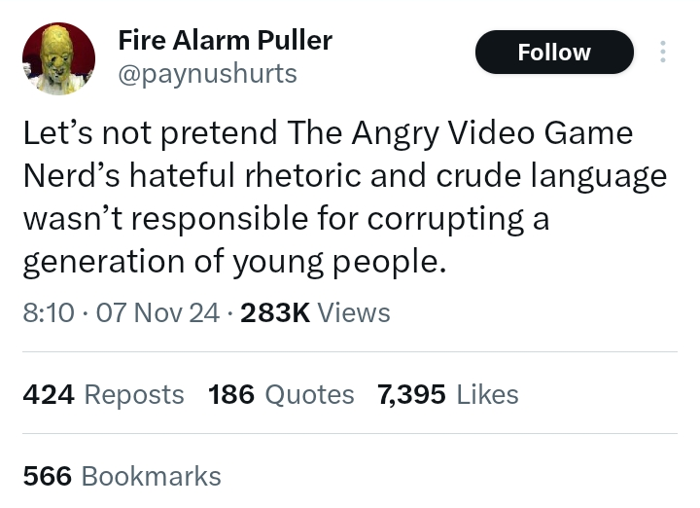This screenshot has width=700, height=508.
Task: Open the three-dot more options menu
Action: (663, 52)
